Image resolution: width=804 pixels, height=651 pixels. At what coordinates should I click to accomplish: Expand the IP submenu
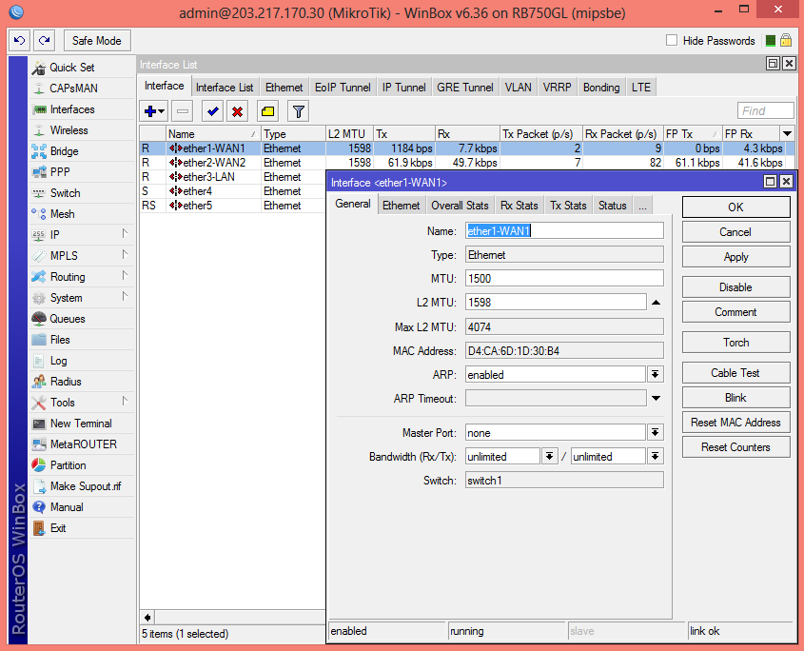[x=125, y=234]
